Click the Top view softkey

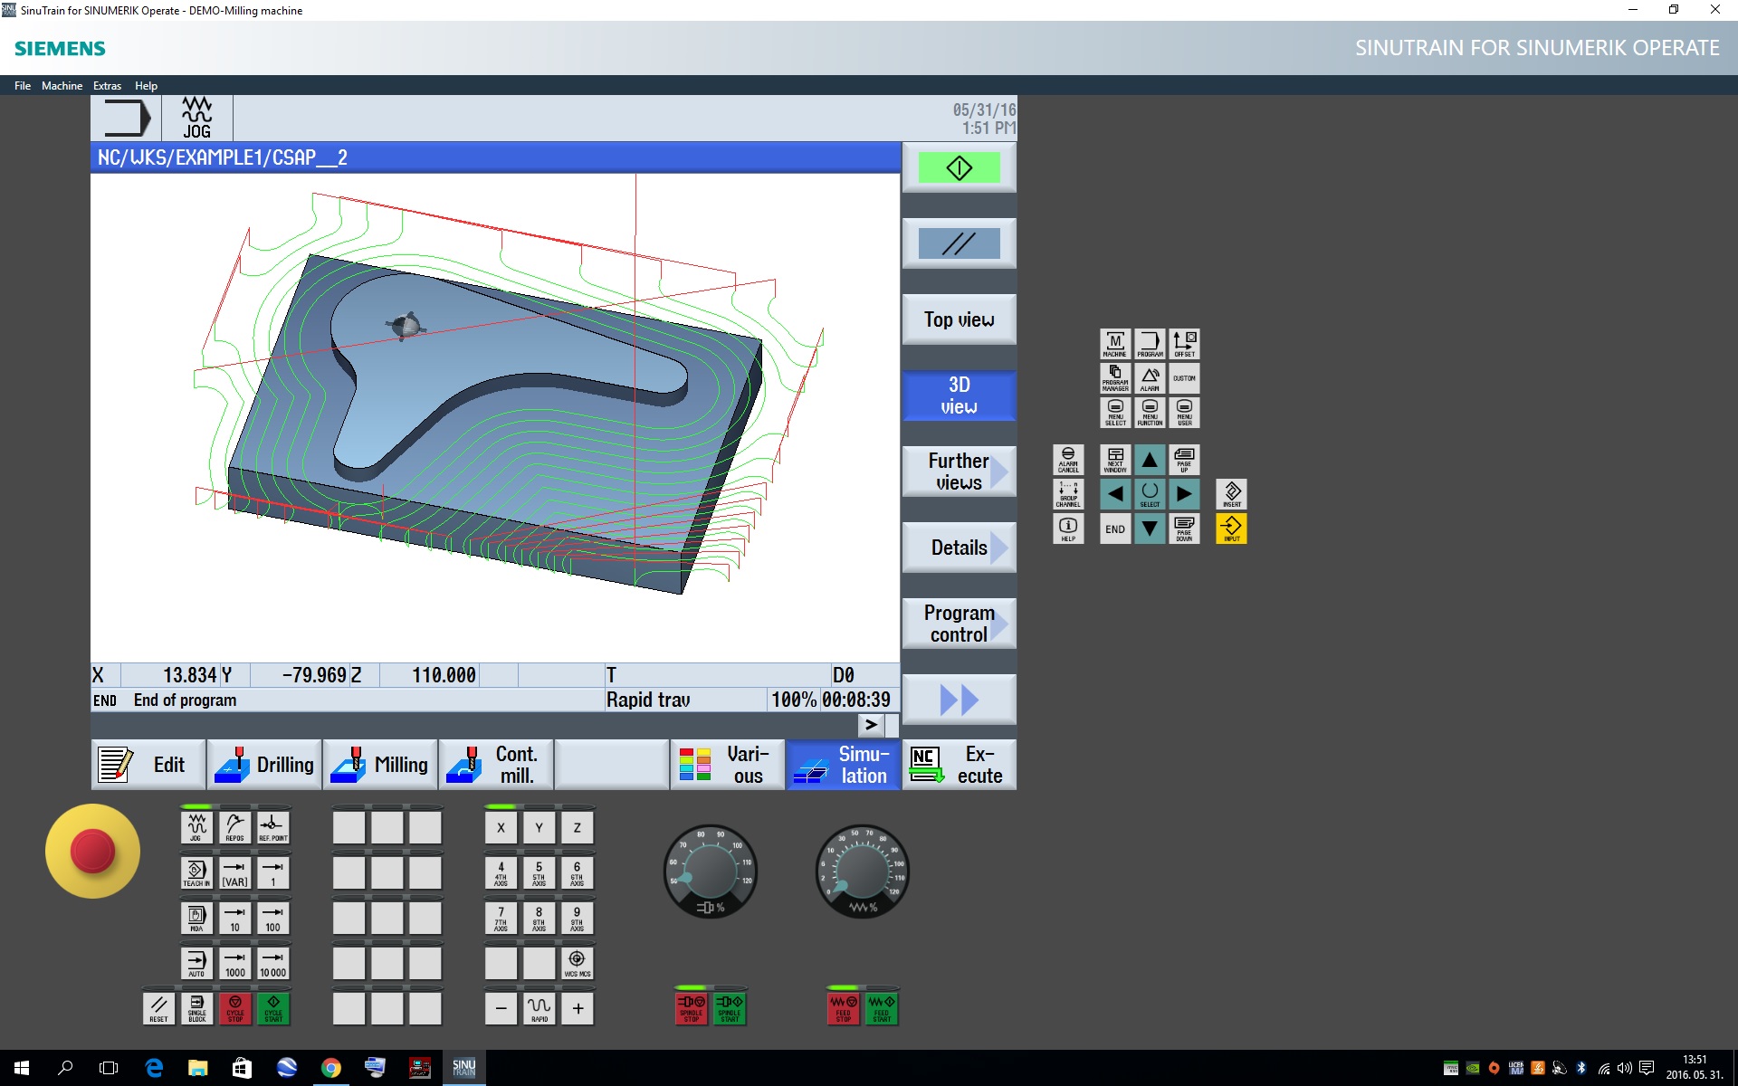coord(959,319)
